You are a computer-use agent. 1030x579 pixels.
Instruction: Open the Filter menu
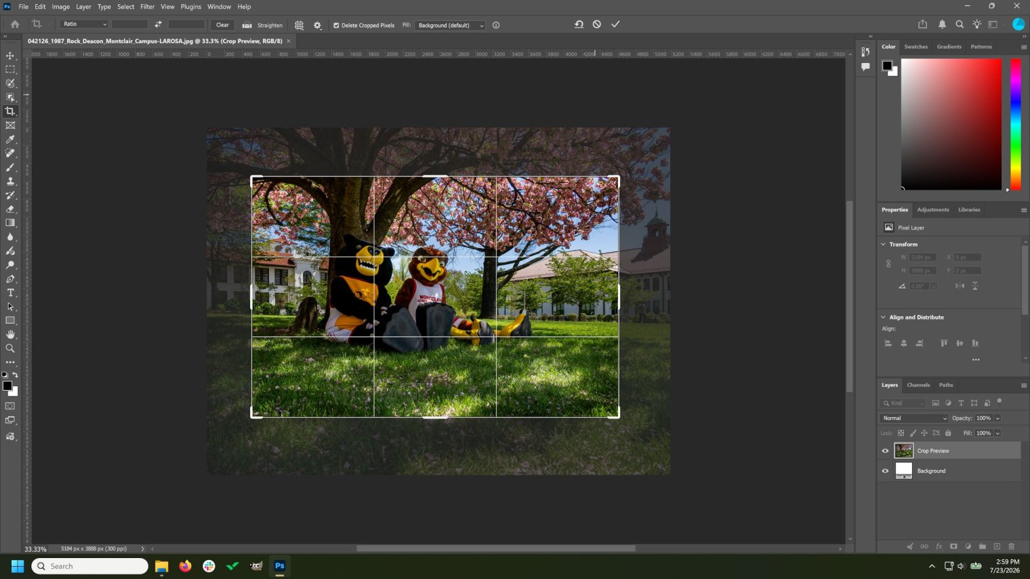click(148, 7)
